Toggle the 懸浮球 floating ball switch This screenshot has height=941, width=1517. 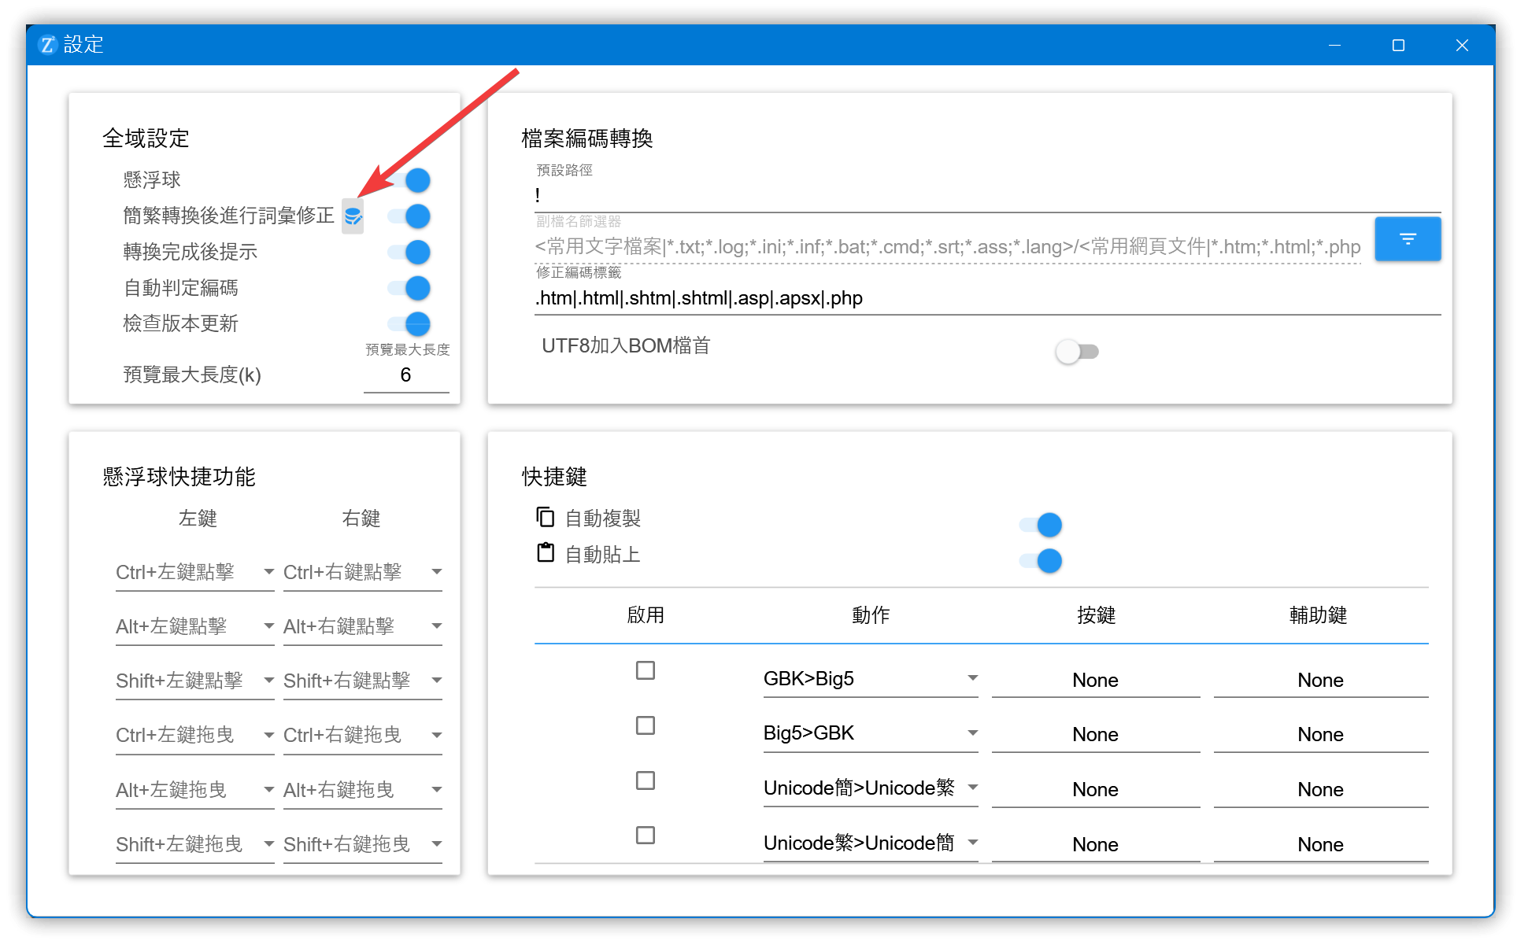click(x=409, y=180)
